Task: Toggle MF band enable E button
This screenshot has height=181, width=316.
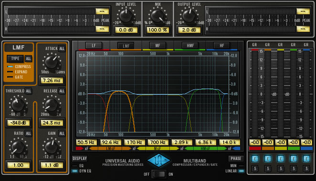Action: tap(281, 159)
